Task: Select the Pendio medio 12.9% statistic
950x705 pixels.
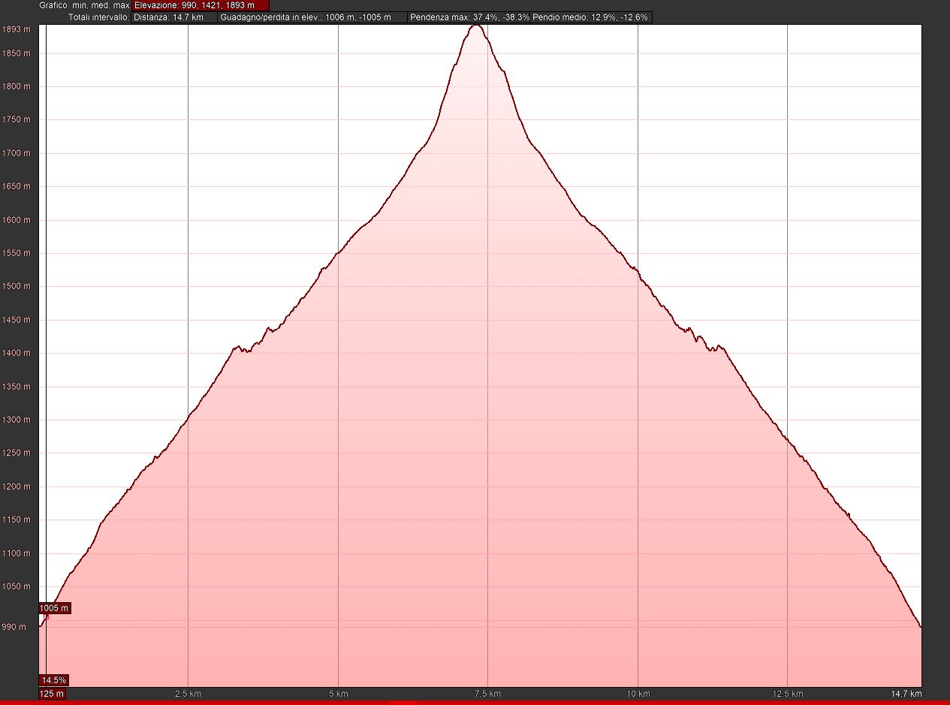Action: tap(590, 17)
